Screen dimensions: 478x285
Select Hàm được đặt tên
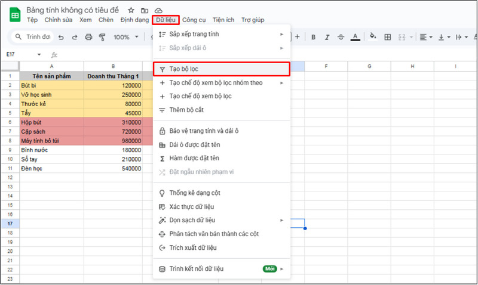(x=222, y=158)
